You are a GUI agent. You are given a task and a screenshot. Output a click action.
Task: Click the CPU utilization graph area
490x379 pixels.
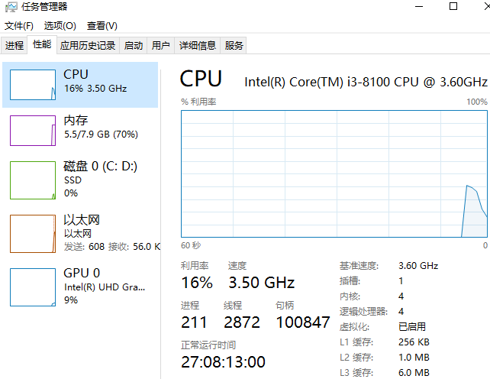coord(334,173)
